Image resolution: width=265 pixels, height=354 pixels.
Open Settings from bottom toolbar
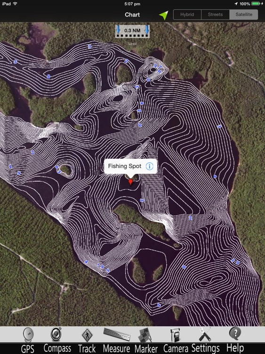(x=205, y=340)
